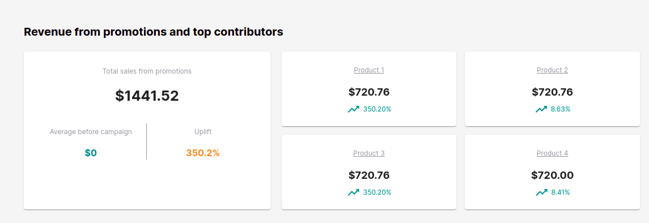This screenshot has width=649, height=223.
Task: Open the Product 2 link
Action: click(x=552, y=70)
